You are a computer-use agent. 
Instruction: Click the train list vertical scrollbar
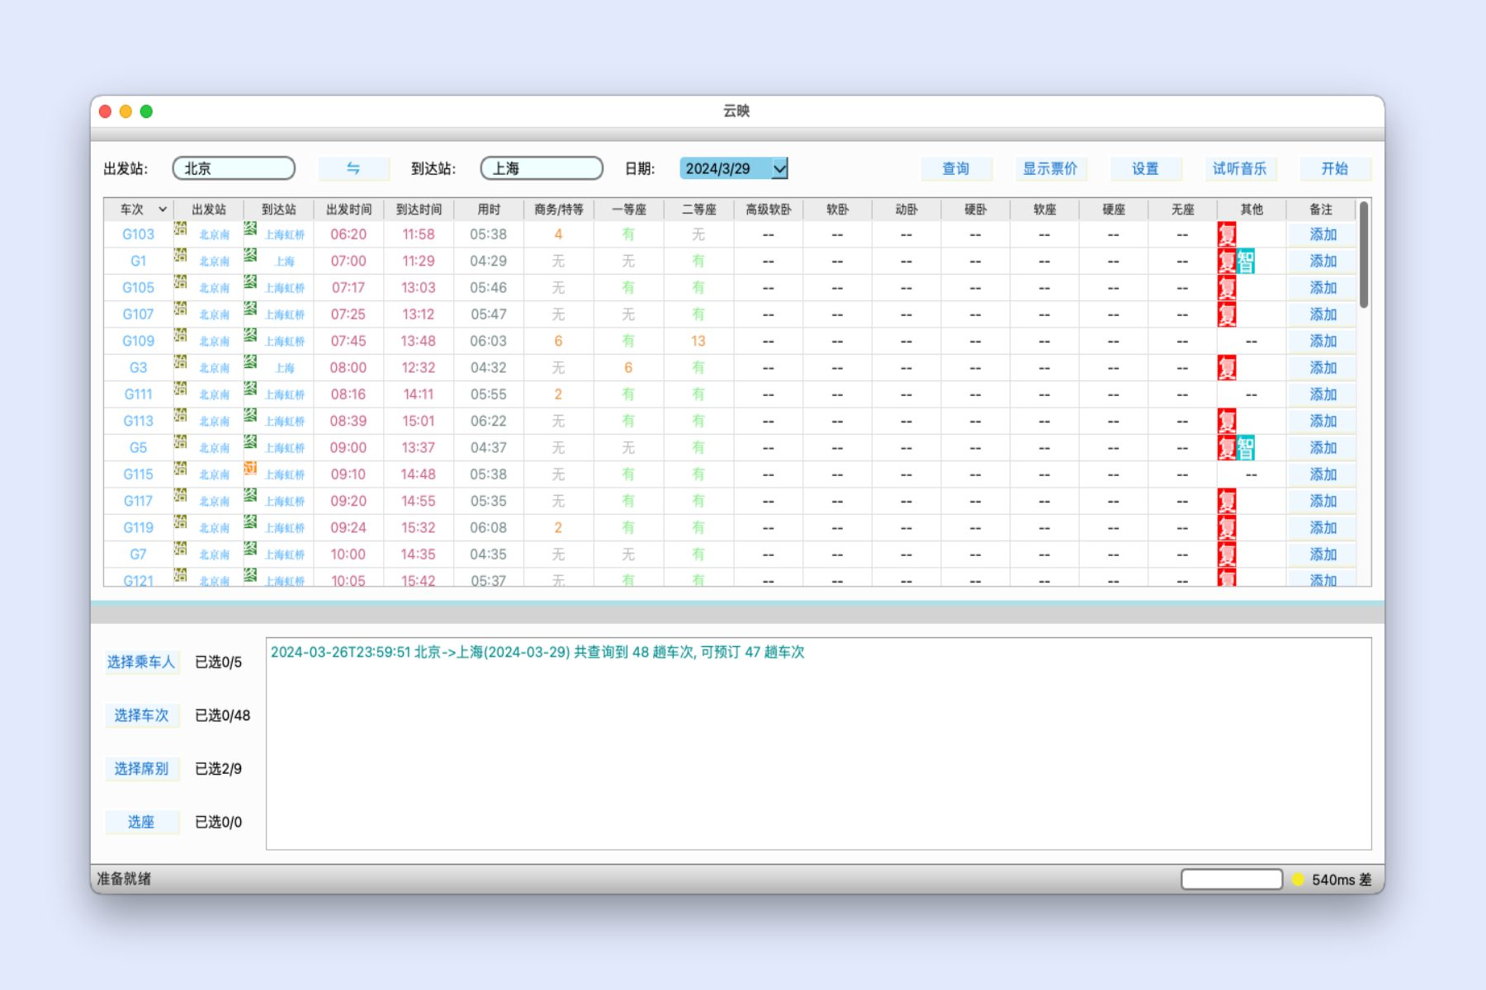coord(1364,256)
